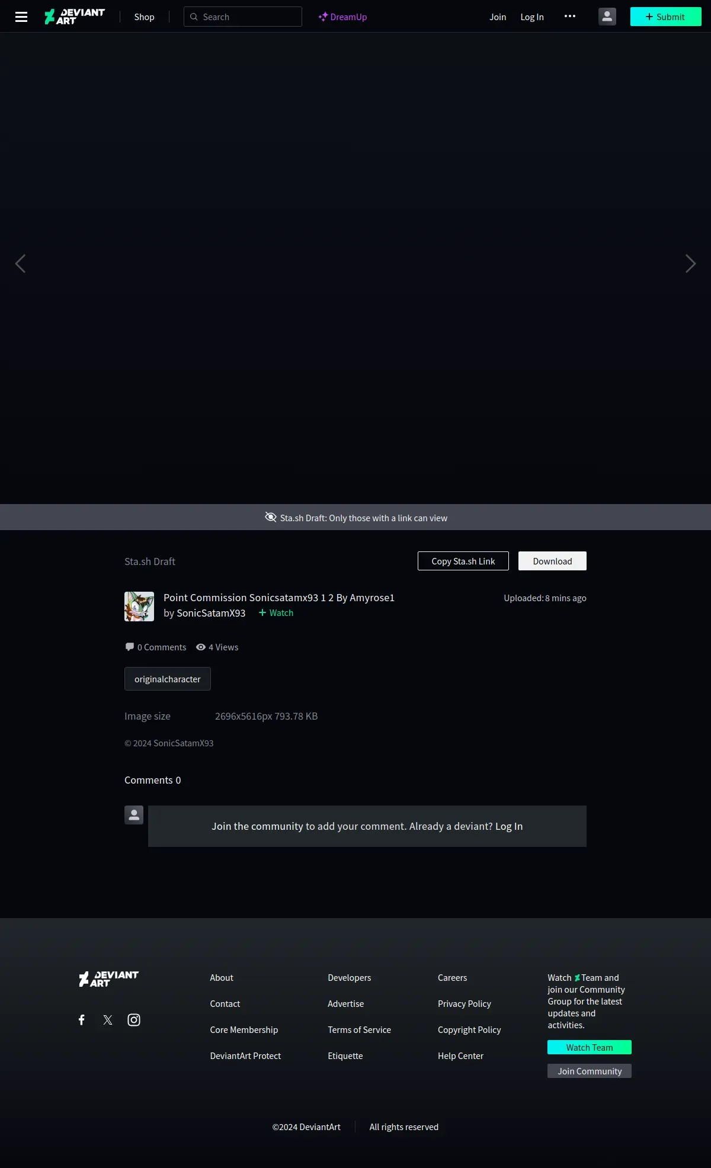The height and width of the screenshot is (1168, 711).
Task: Click the deviation title text
Action: tap(279, 598)
